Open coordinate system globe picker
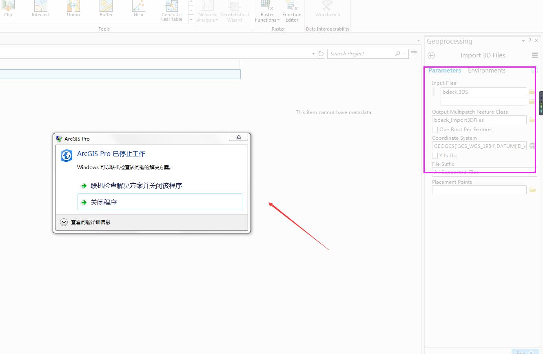The image size is (543, 354). coord(532,146)
